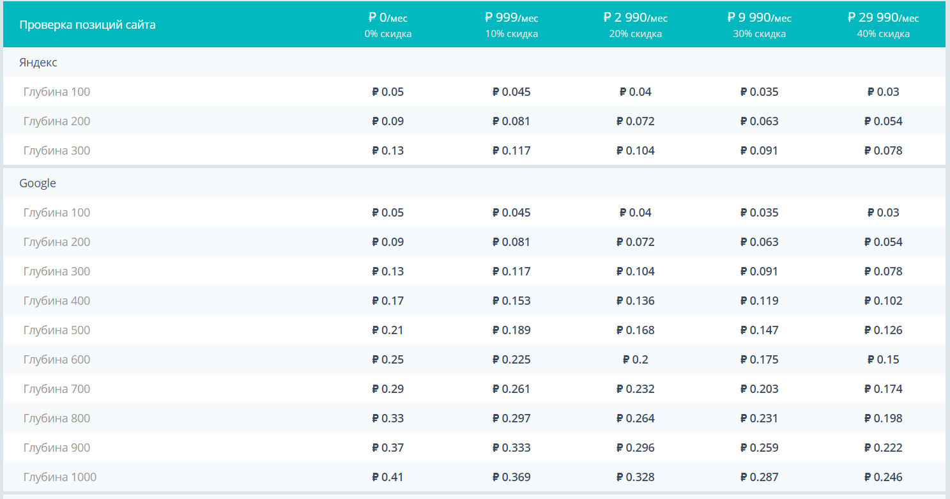950x499 pixels.
Task: Click the '₽ 0.259' price cell
Action: coord(760,448)
